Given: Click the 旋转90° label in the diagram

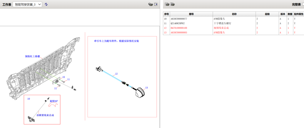Looking at the screenshot, I should tap(54, 101).
